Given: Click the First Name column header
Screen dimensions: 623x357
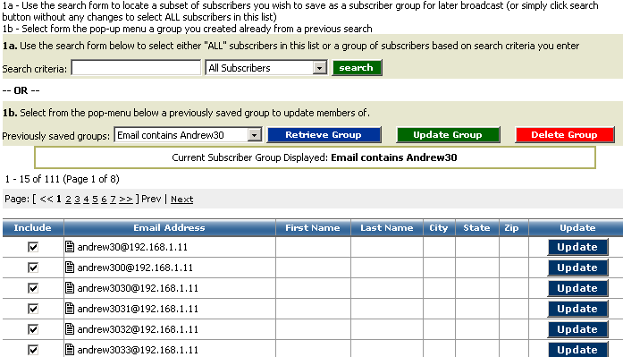Looking at the screenshot, I should point(313,228).
